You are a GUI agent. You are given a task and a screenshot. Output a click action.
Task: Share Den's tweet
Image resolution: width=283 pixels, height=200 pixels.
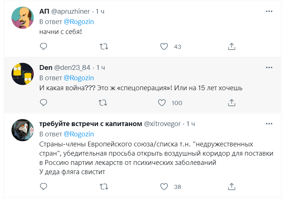(x=232, y=102)
